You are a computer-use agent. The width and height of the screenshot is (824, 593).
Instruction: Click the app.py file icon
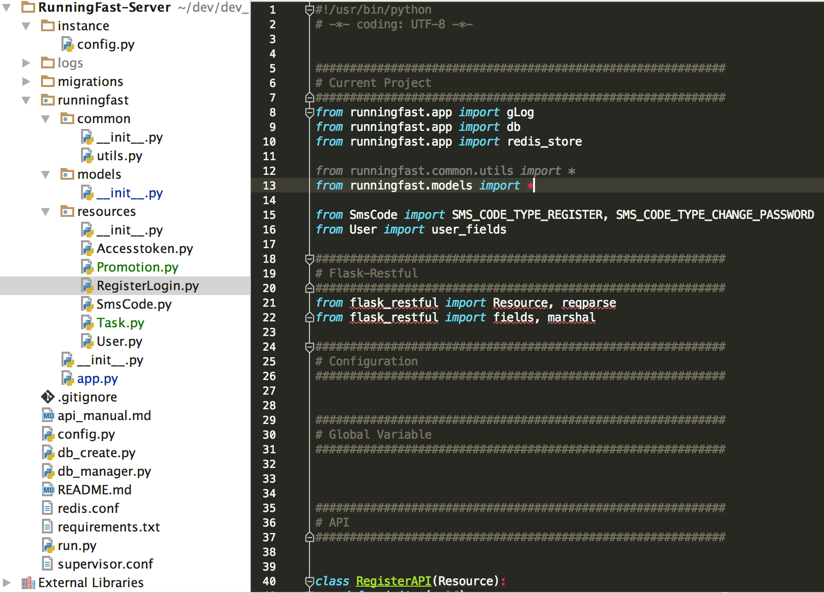tap(68, 378)
